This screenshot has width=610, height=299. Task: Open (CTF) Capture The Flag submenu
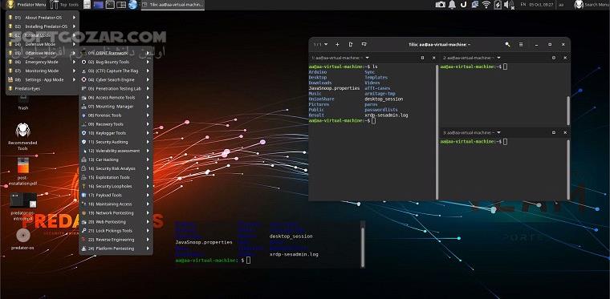pyautogui.click(x=116, y=71)
